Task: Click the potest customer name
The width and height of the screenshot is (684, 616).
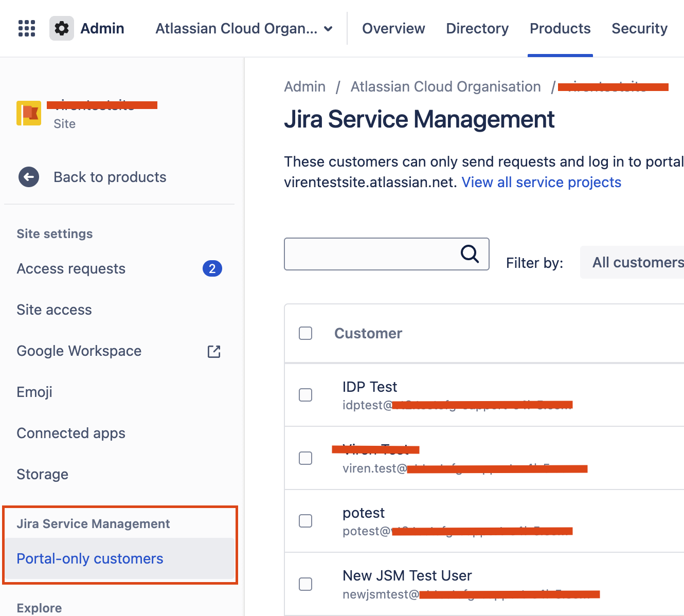Action: pyautogui.click(x=364, y=513)
